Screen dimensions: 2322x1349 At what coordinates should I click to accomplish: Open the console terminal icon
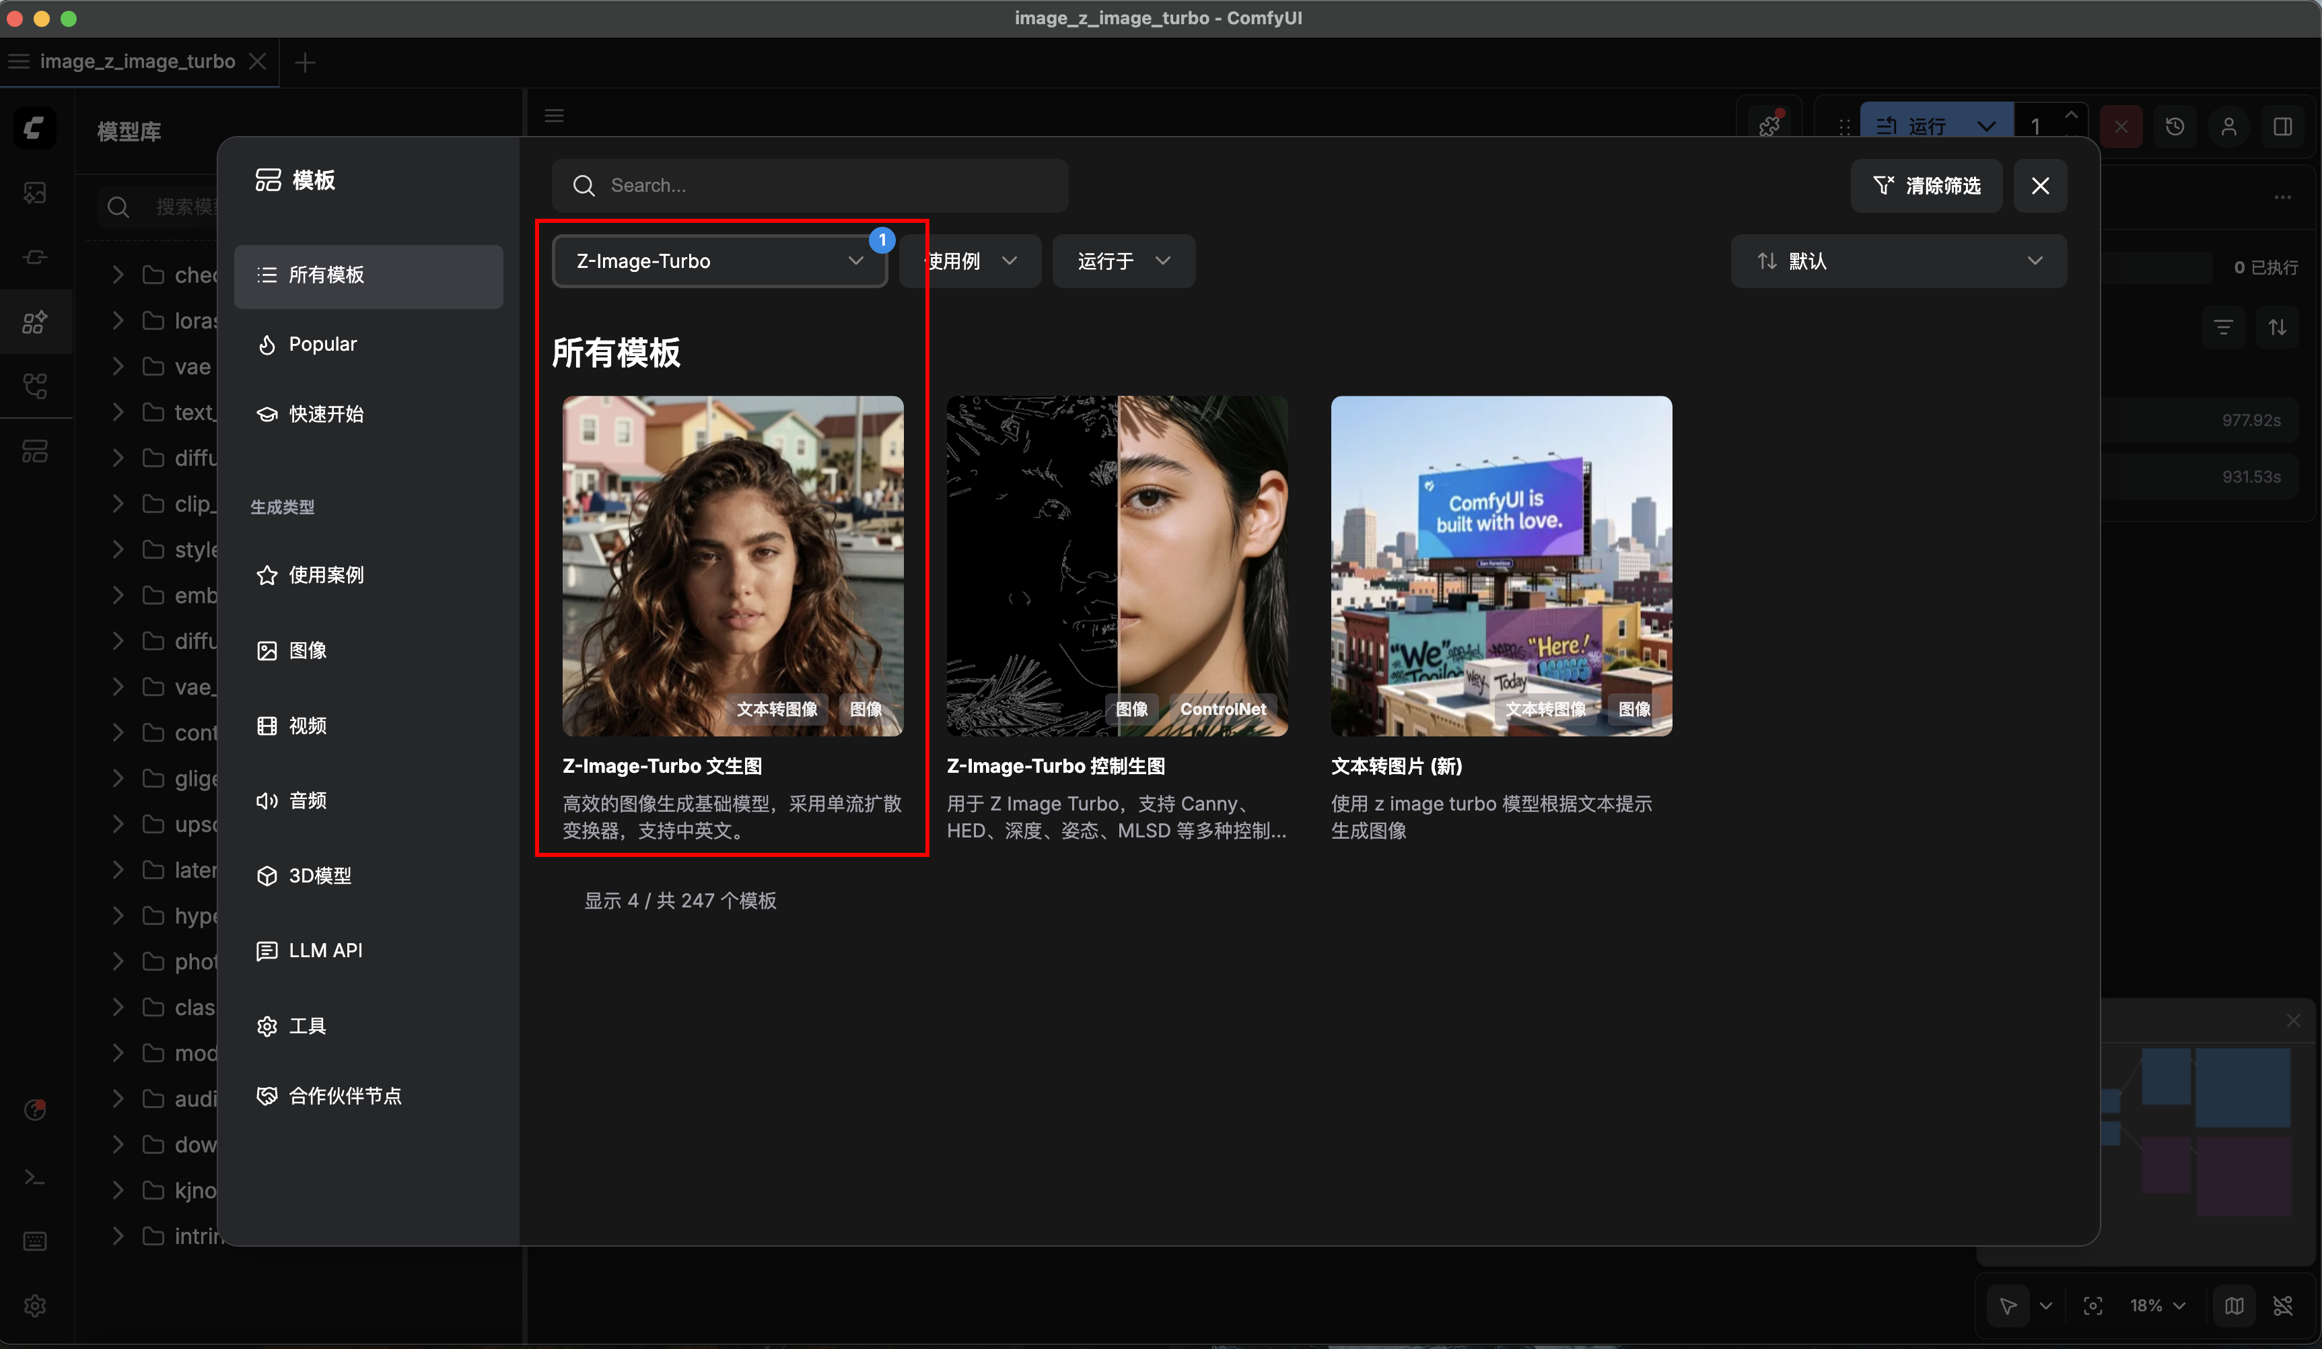click(x=35, y=1177)
